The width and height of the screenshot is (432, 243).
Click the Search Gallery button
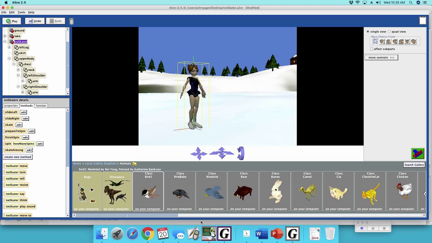414,165
